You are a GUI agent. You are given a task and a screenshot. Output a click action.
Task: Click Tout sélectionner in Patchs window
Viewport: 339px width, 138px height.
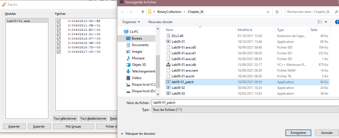(65, 119)
